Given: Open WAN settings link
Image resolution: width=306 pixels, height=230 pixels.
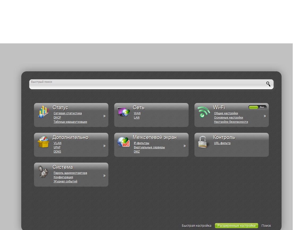Looking at the screenshot, I should (137, 113).
